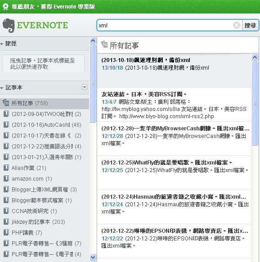
Task: Open notebook PLR電子書轉售—《電子 (4)
Action: 45,254
